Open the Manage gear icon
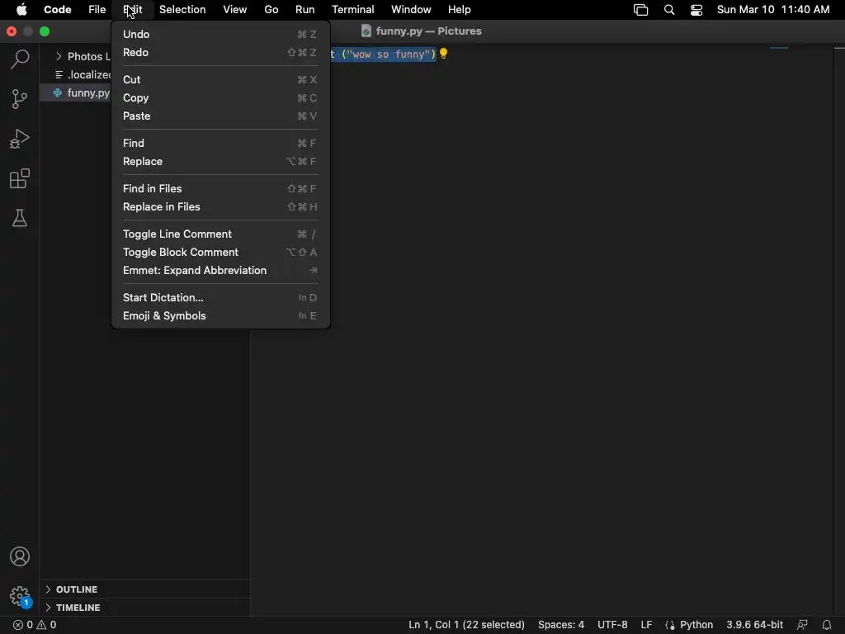Image resolution: width=845 pixels, height=634 pixels. point(20,596)
